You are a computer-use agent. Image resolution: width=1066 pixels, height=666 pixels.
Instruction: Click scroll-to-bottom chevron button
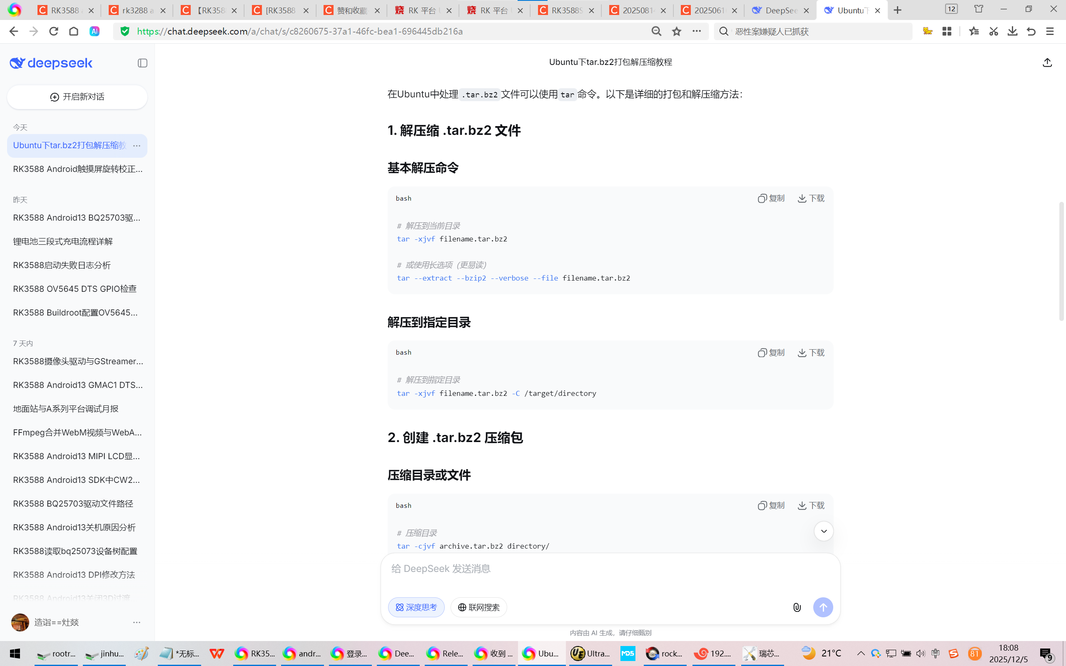pos(823,531)
